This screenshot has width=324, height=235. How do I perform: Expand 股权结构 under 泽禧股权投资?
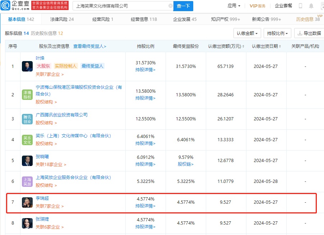46,102
